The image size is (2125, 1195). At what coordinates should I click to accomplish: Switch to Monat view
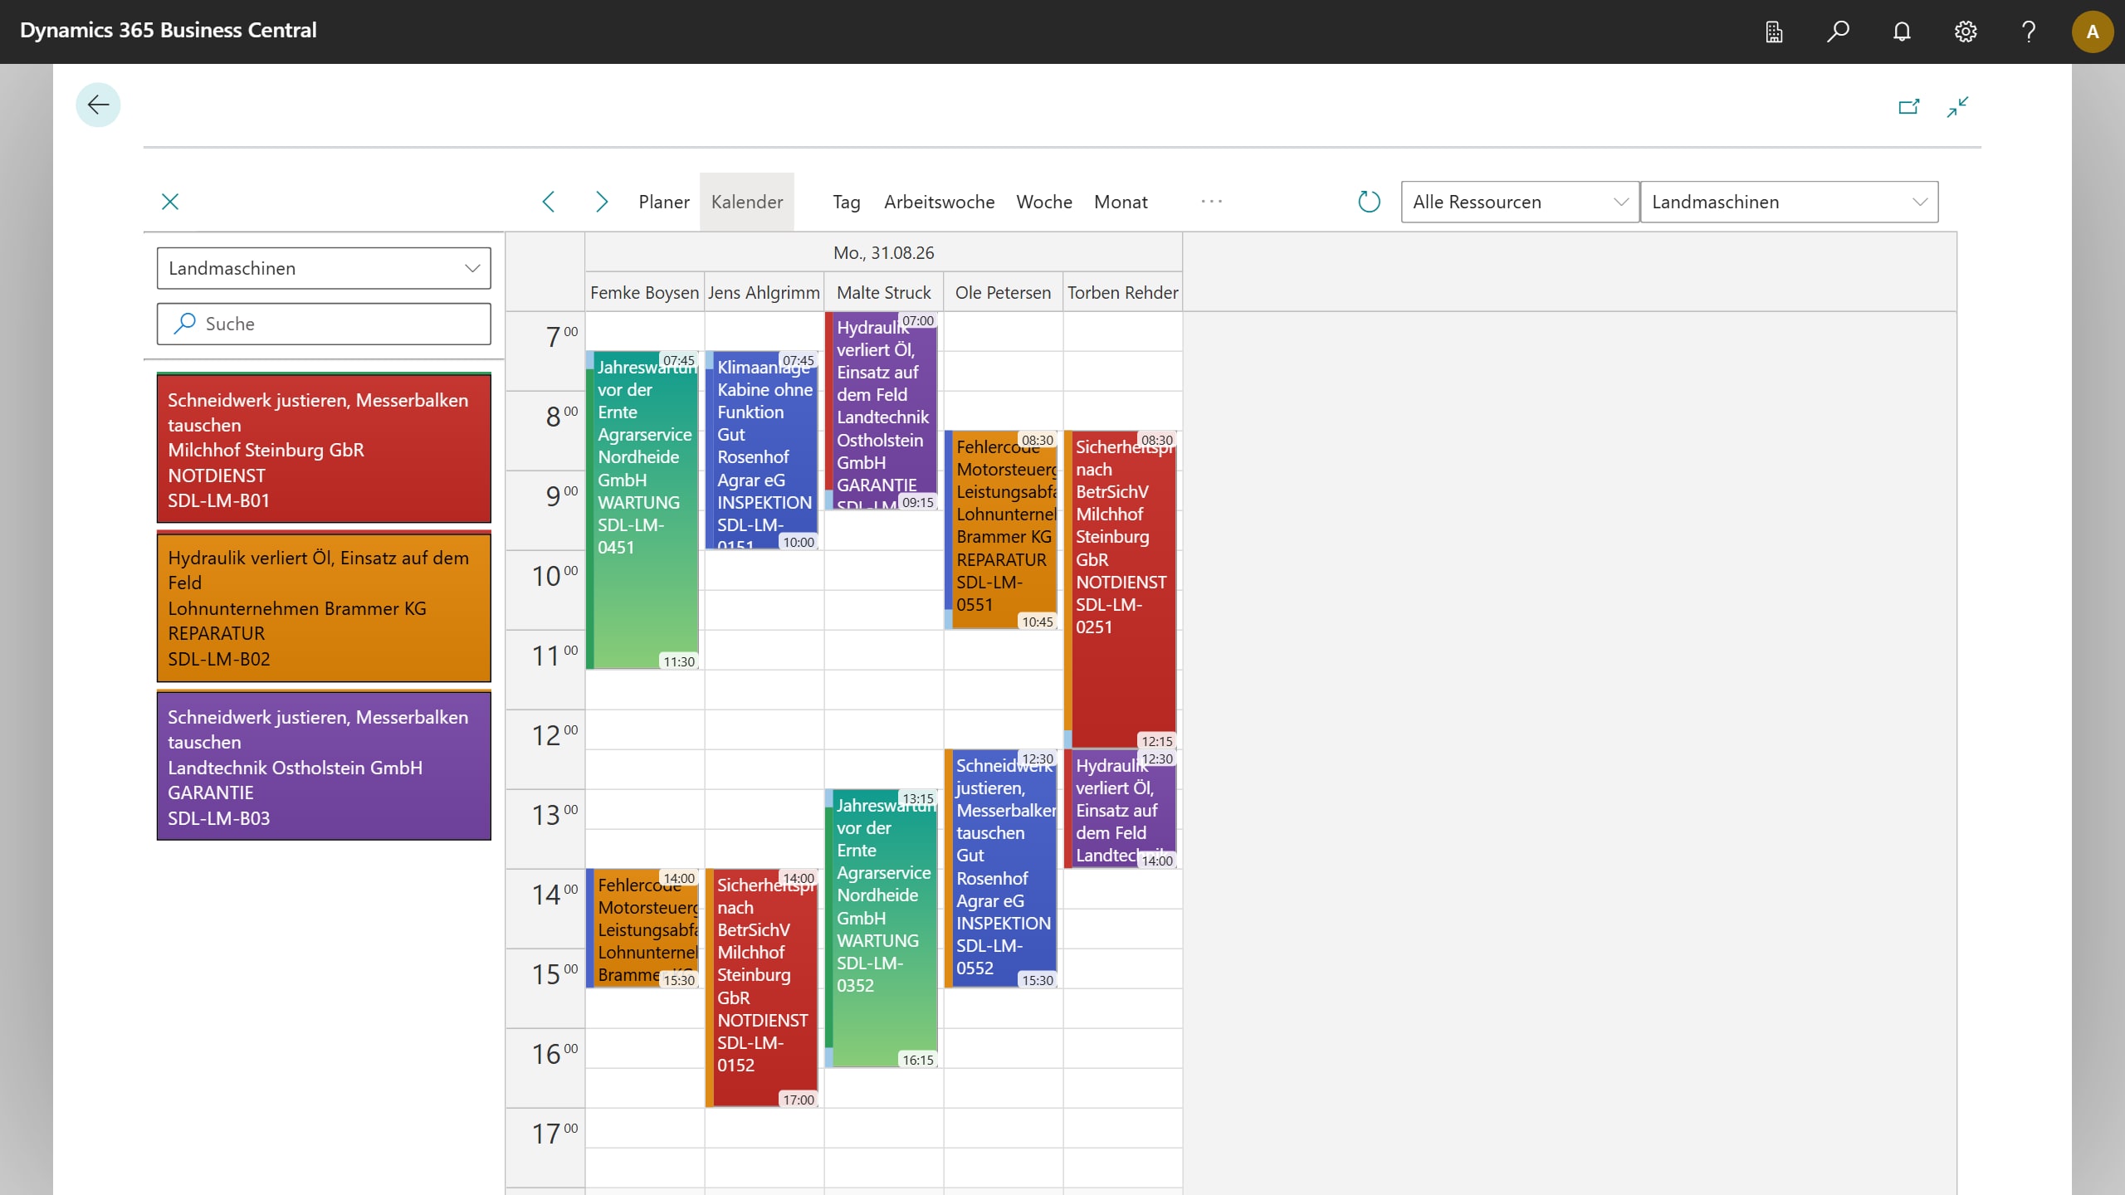pos(1121,202)
